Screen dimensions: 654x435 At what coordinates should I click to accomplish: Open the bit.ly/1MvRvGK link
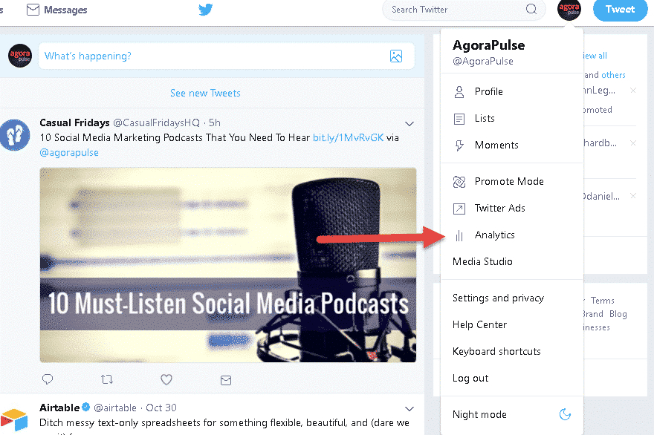[348, 137]
